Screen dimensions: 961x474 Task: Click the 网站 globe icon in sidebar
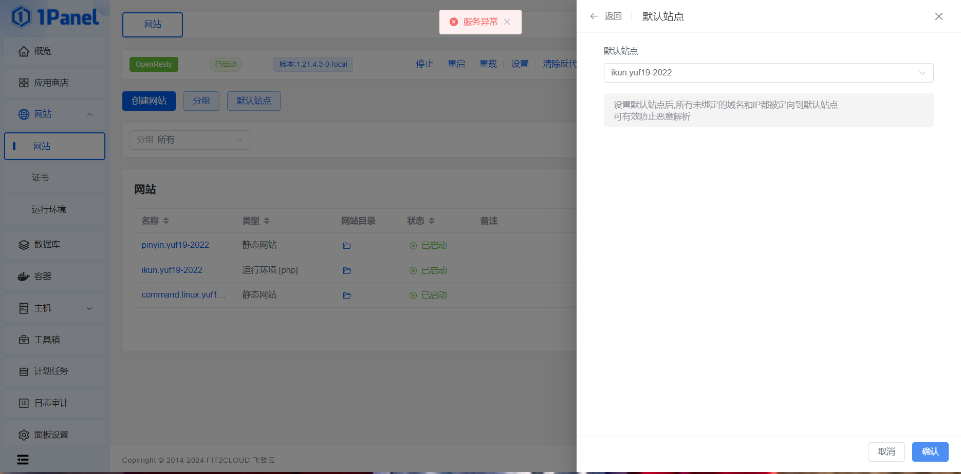[x=24, y=114]
